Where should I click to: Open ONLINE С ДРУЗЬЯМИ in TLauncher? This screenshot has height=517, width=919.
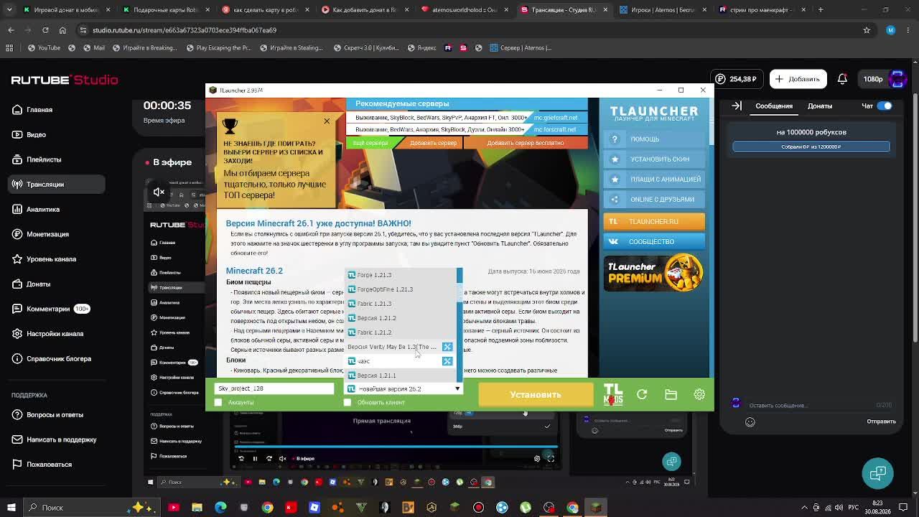[x=654, y=199]
